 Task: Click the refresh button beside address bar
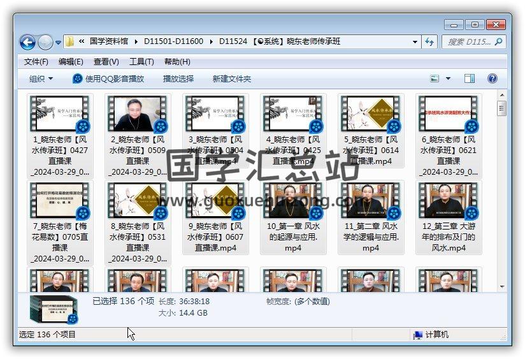pos(429,41)
